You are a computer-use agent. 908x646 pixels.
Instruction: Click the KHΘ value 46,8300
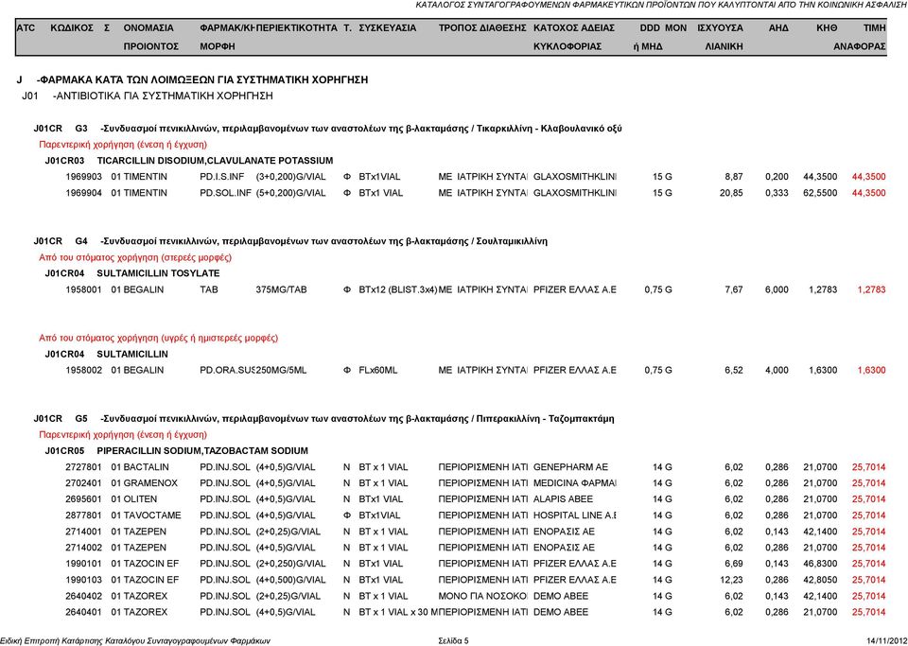click(820, 563)
